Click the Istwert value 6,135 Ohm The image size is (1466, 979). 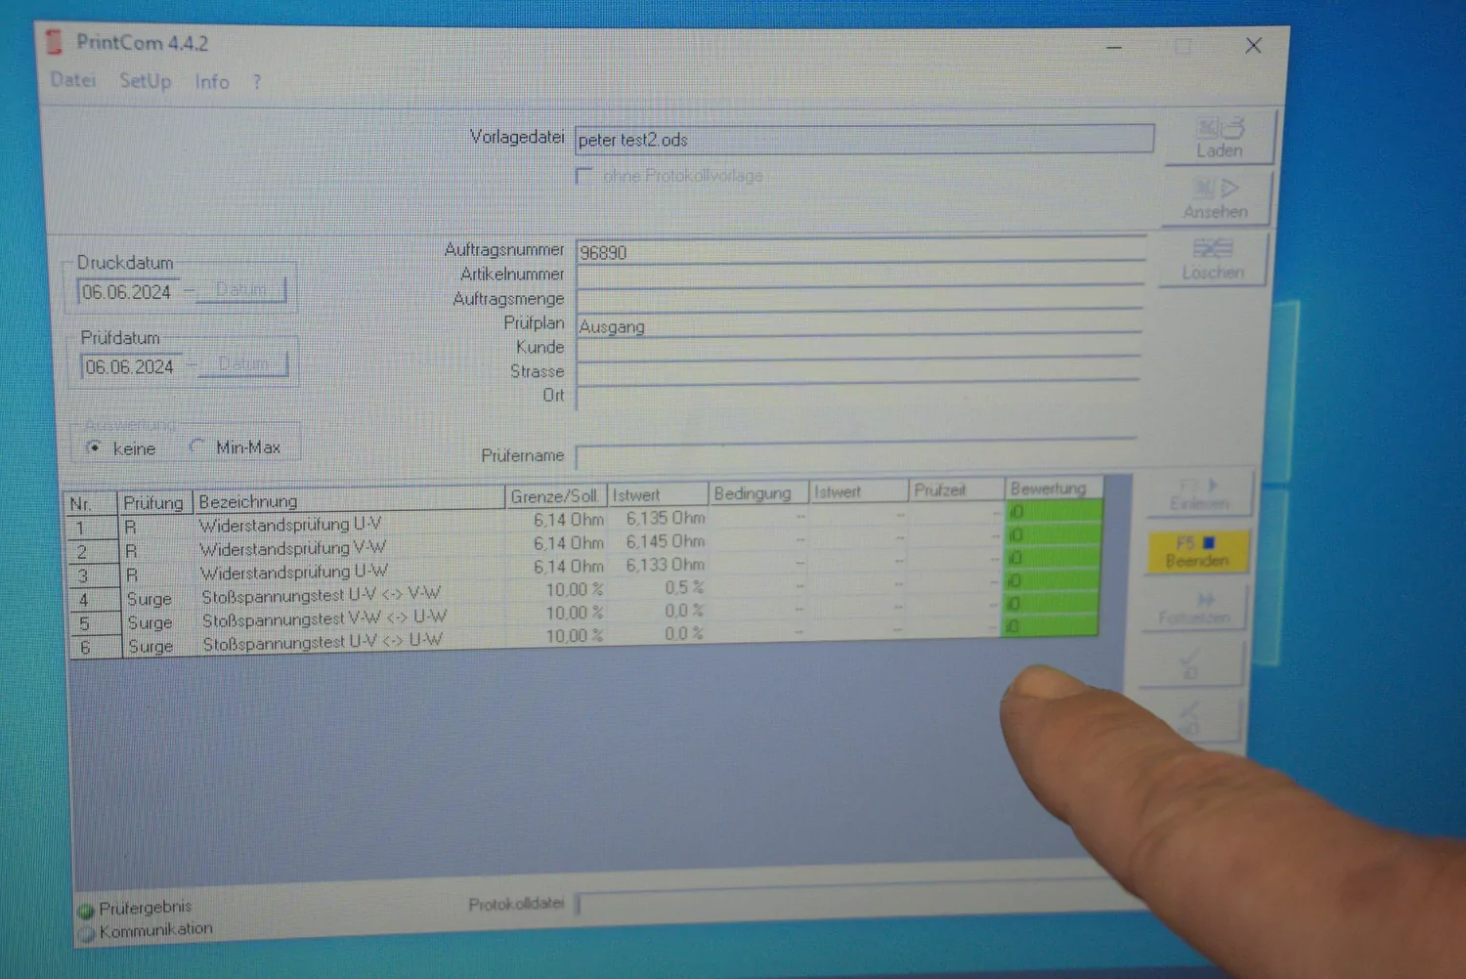pos(666,518)
